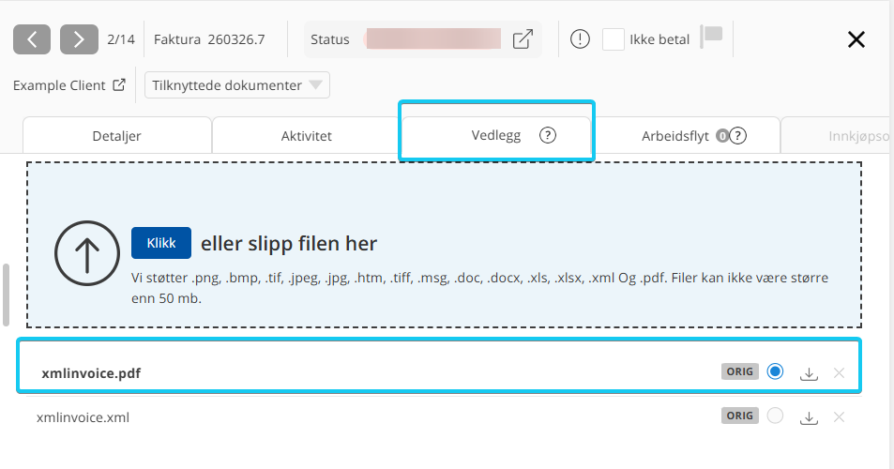The image size is (894, 469).
Task: Close the invoice panel with X
Action: tap(856, 39)
